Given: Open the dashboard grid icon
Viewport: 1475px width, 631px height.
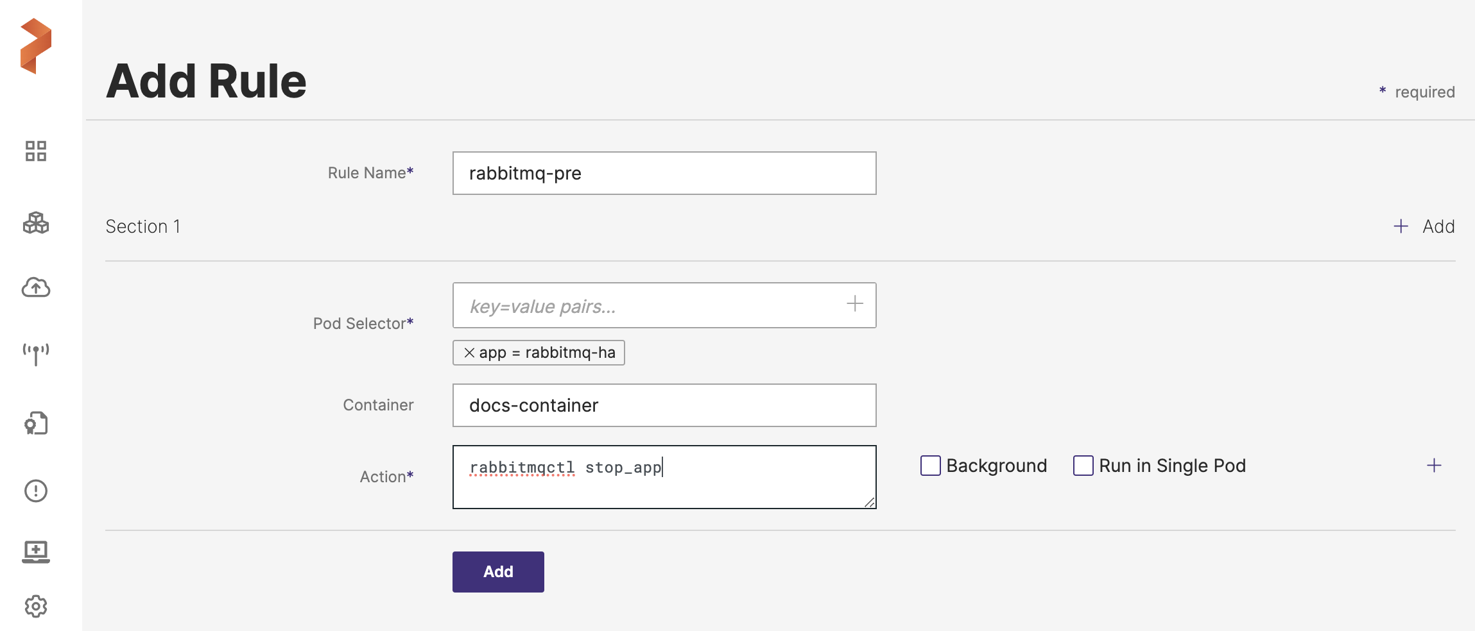Looking at the screenshot, I should click(36, 151).
